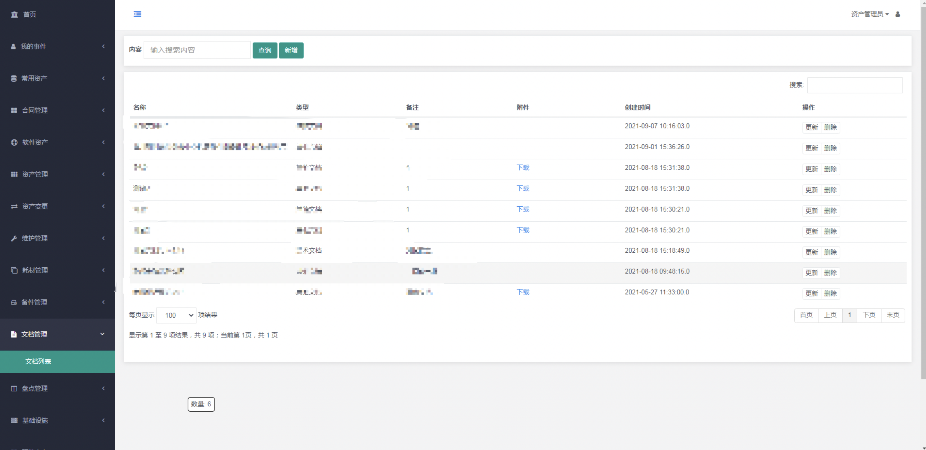Expand the 我的事件 menu chevron

click(103, 46)
